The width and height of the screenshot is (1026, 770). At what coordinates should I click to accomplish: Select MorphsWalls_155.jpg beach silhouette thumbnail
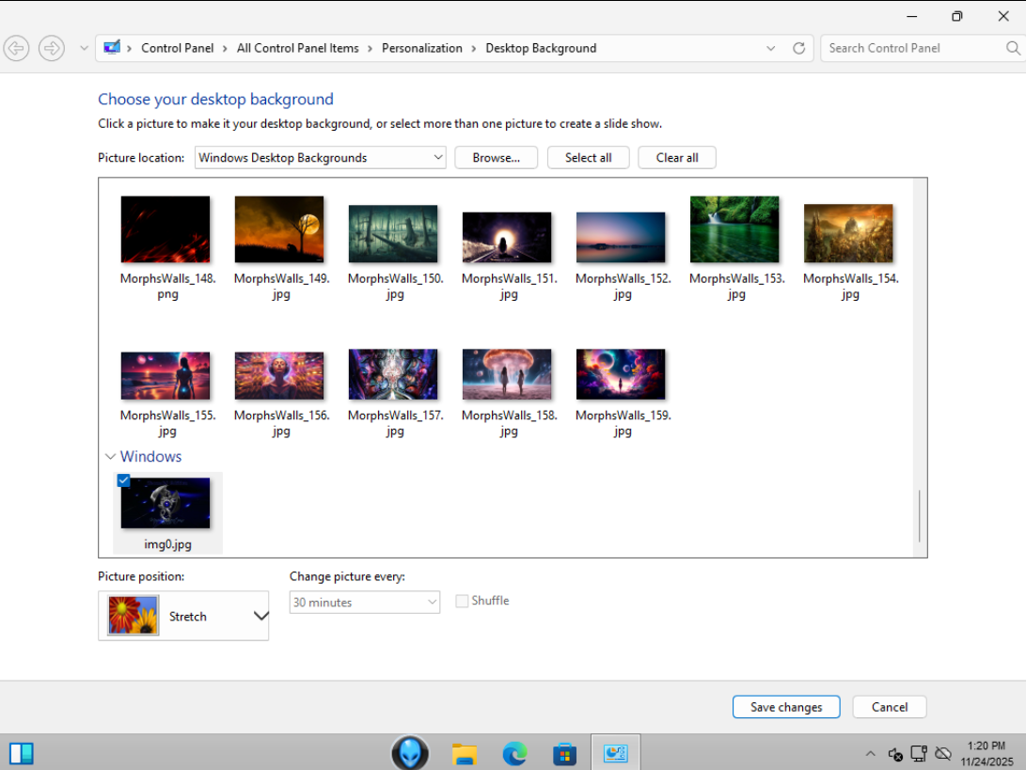166,375
